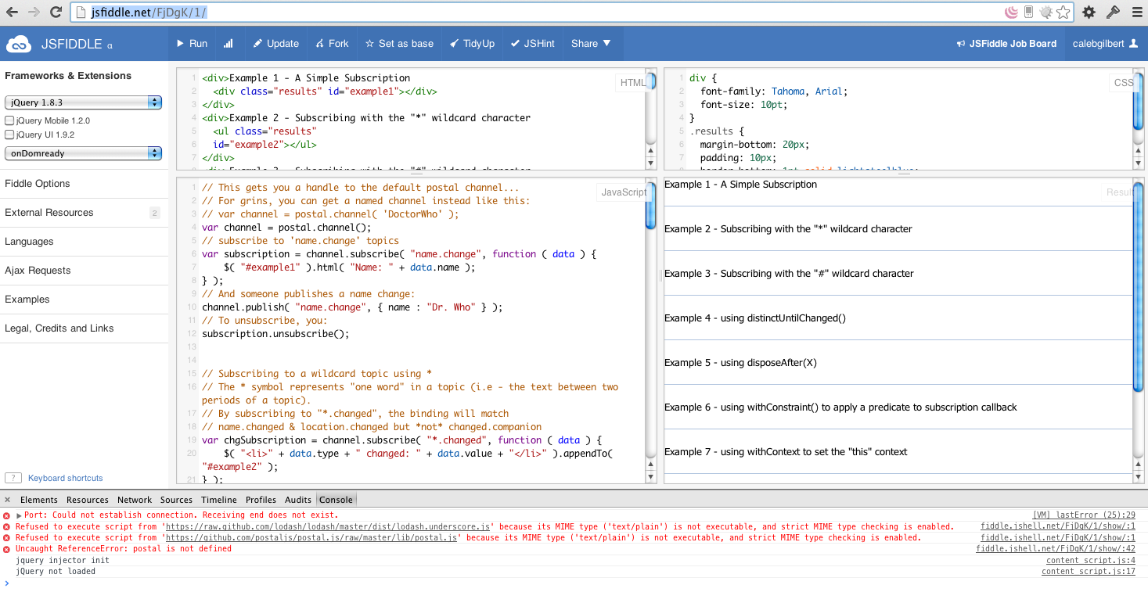Click the Keyboard shortcuts link
This screenshot has height=603, width=1148.
point(66,478)
